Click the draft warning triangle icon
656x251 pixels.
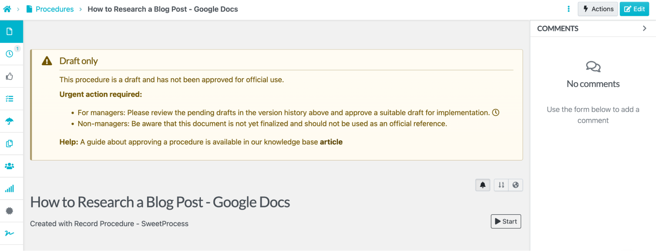(x=47, y=61)
